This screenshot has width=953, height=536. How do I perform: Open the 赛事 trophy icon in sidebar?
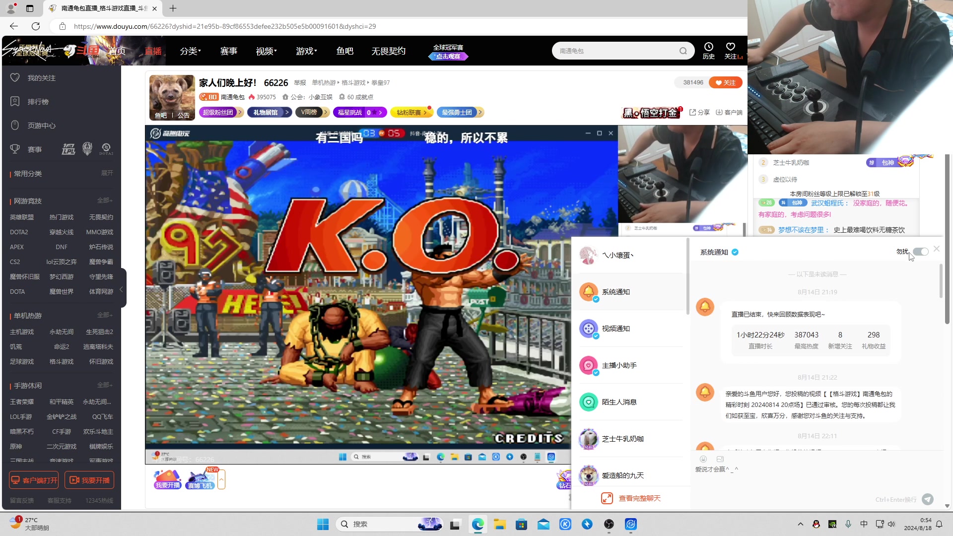(15, 149)
